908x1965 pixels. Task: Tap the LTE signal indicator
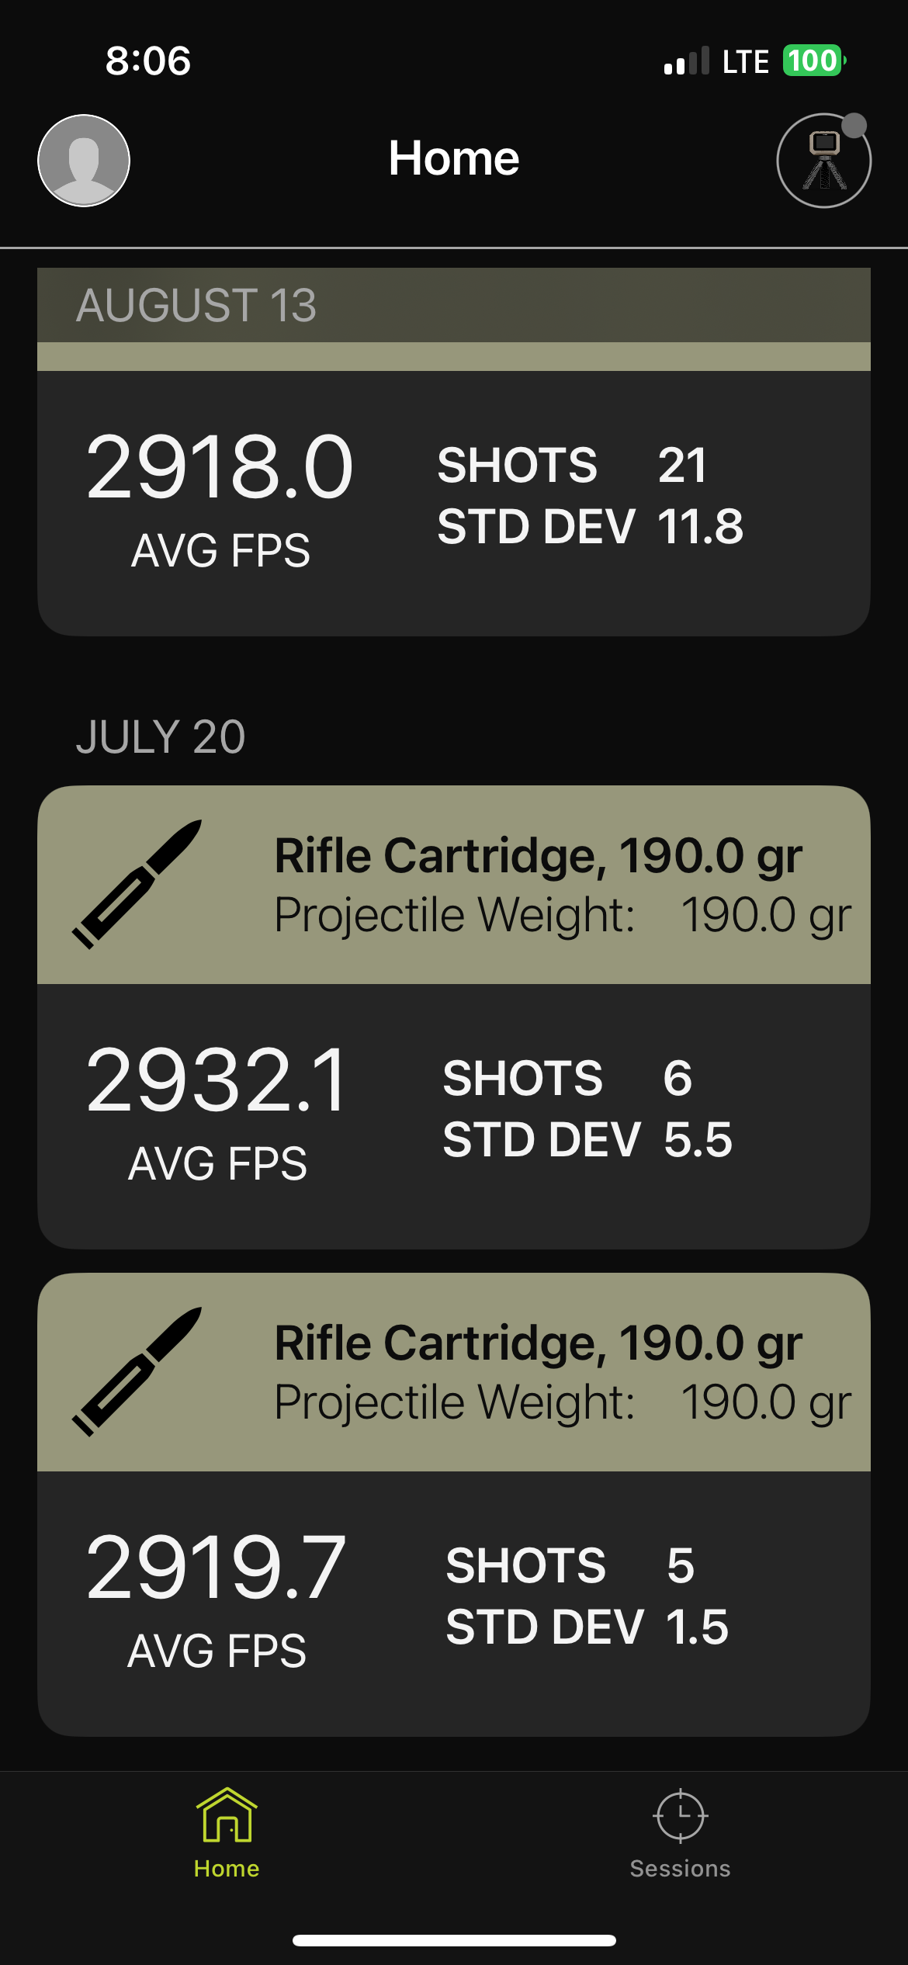click(x=746, y=61)
